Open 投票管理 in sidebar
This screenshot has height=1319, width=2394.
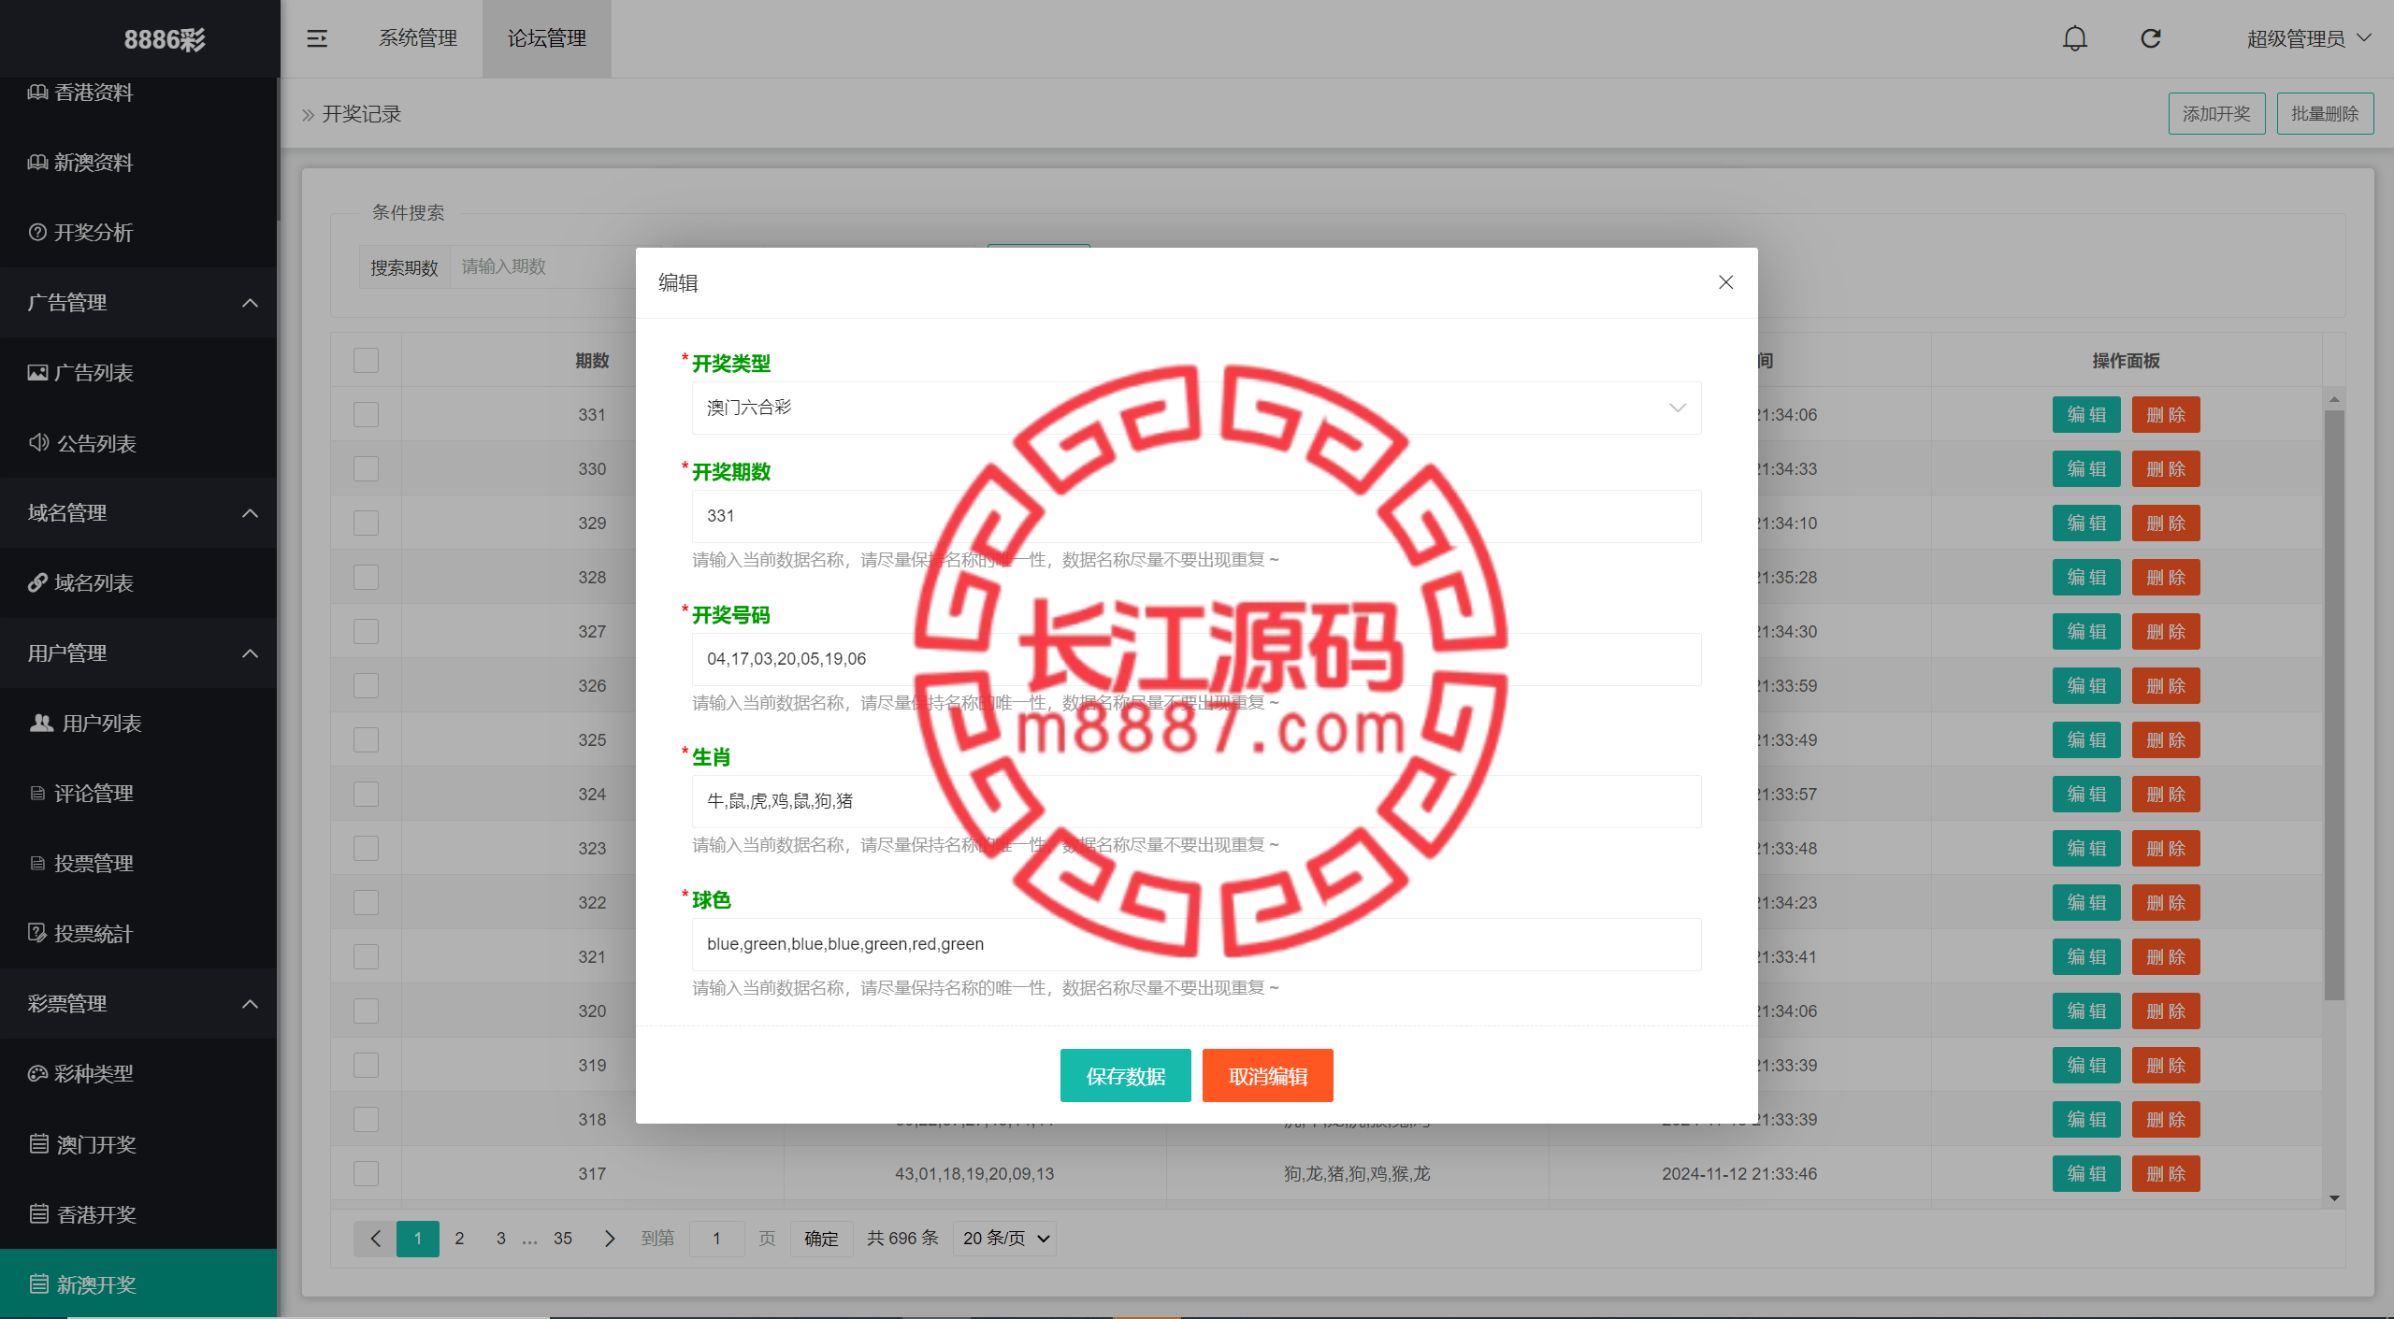pos(138,864)
